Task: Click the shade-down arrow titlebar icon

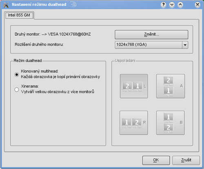Action: click(172, 5)
